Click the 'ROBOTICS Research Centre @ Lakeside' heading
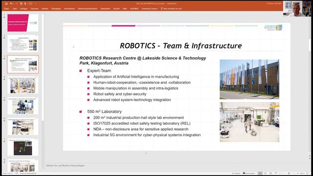313x176 pixels. (x=143, y=61)
